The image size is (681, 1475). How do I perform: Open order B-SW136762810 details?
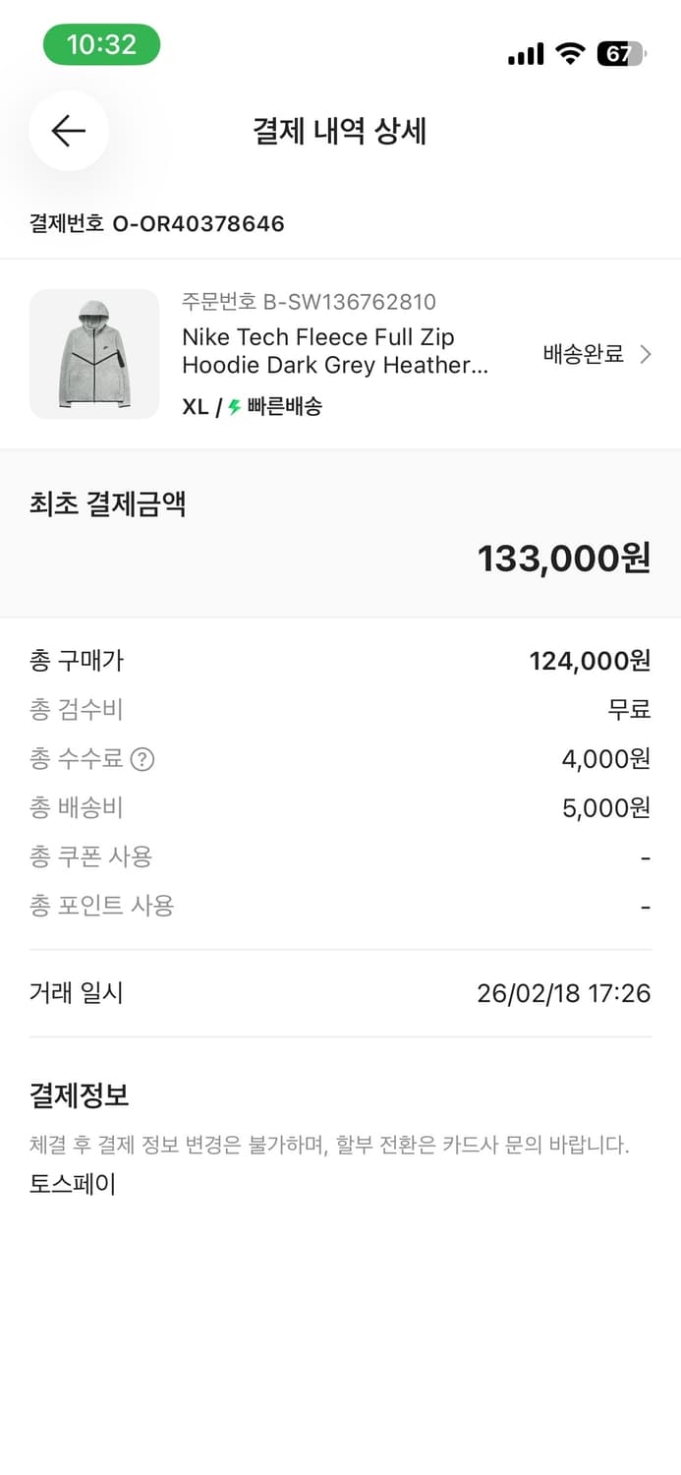310,302
